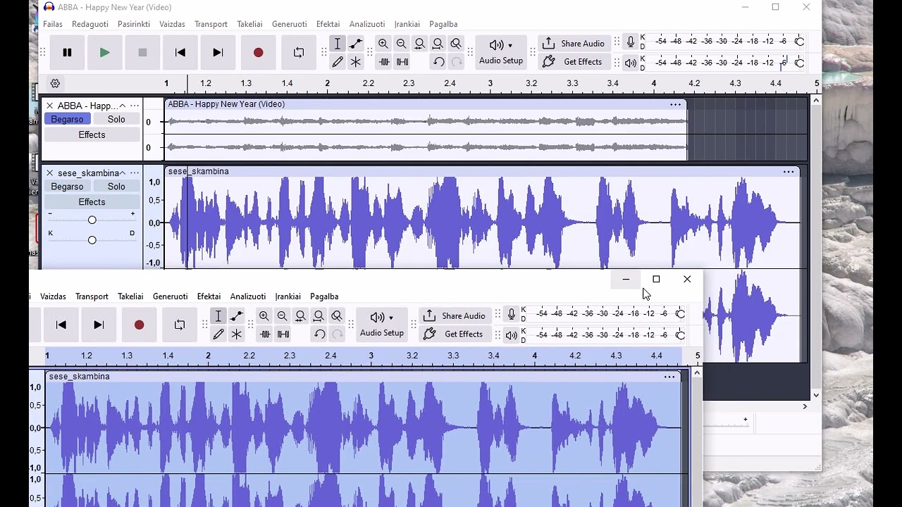
Task: Open ABBA track control panel options menu
Action: 135,106
